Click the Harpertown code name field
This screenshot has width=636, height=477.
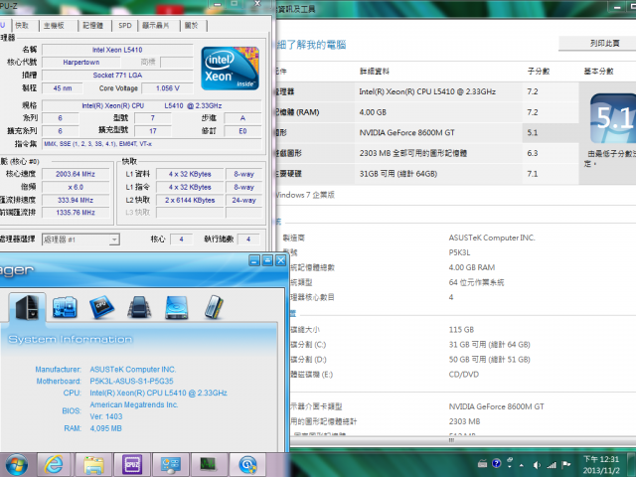(x=81, y=62)
